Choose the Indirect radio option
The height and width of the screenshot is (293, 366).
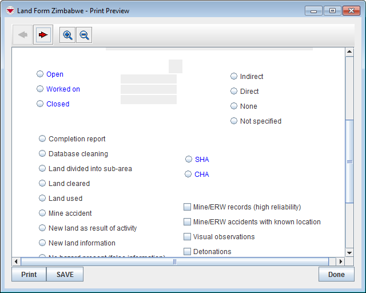(x=234, y=76)
